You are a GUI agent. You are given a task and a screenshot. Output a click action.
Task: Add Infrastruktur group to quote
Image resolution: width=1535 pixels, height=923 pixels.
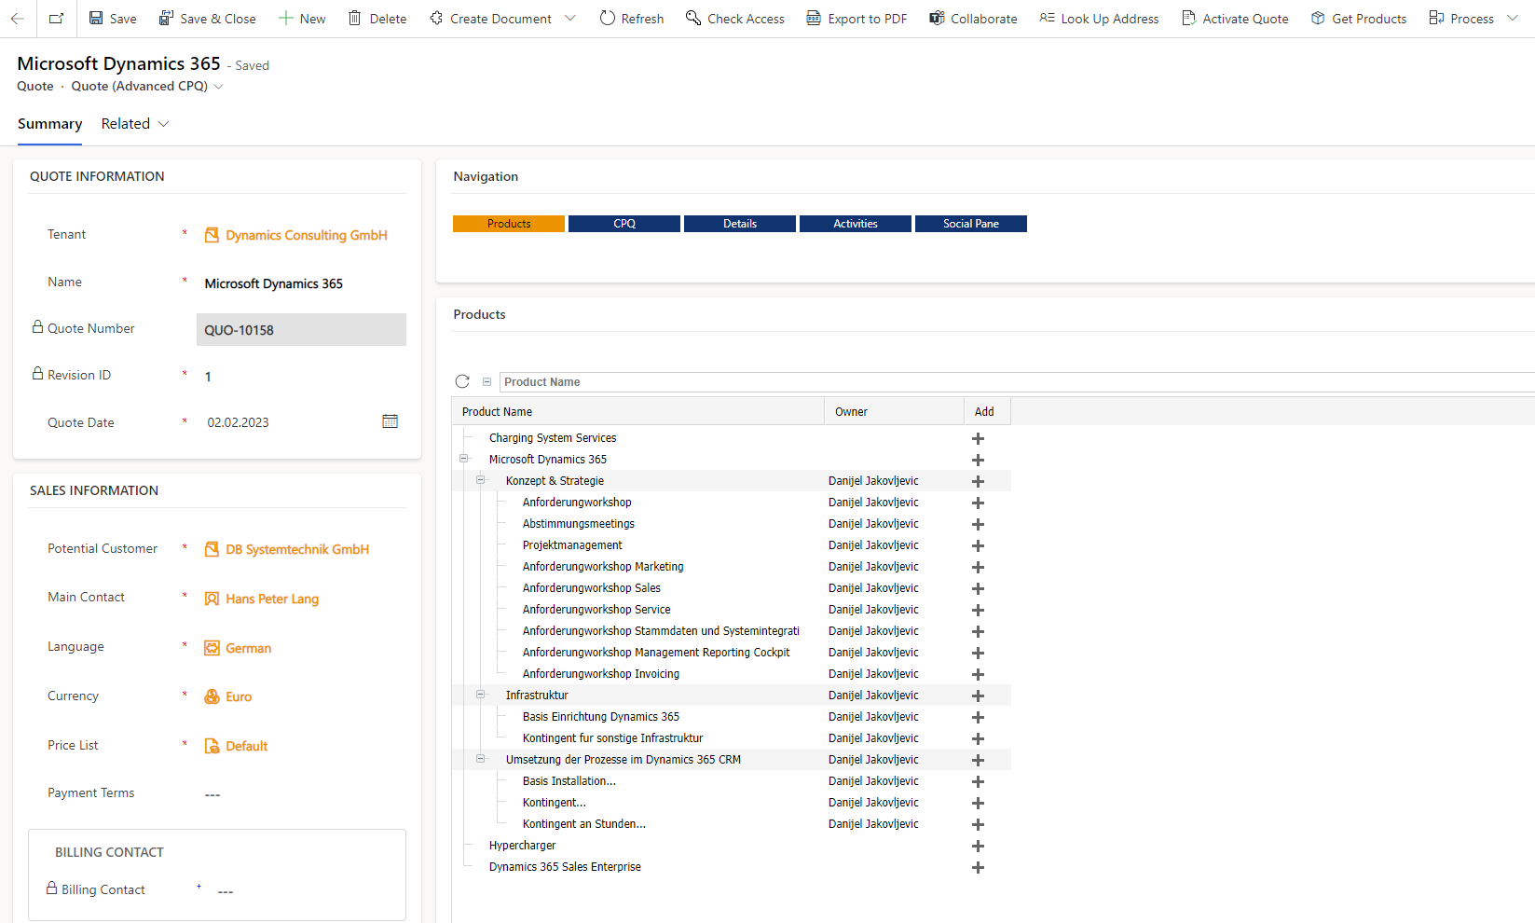[x=978, y=696]
